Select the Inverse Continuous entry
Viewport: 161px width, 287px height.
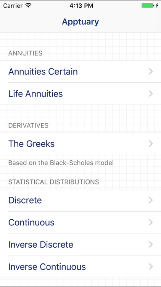point(80,267)
